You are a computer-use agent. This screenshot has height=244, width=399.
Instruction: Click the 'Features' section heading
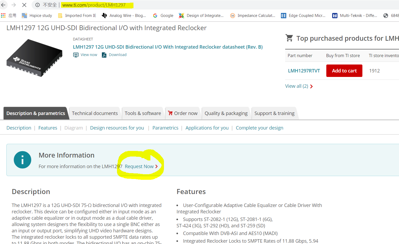(191, 191)
